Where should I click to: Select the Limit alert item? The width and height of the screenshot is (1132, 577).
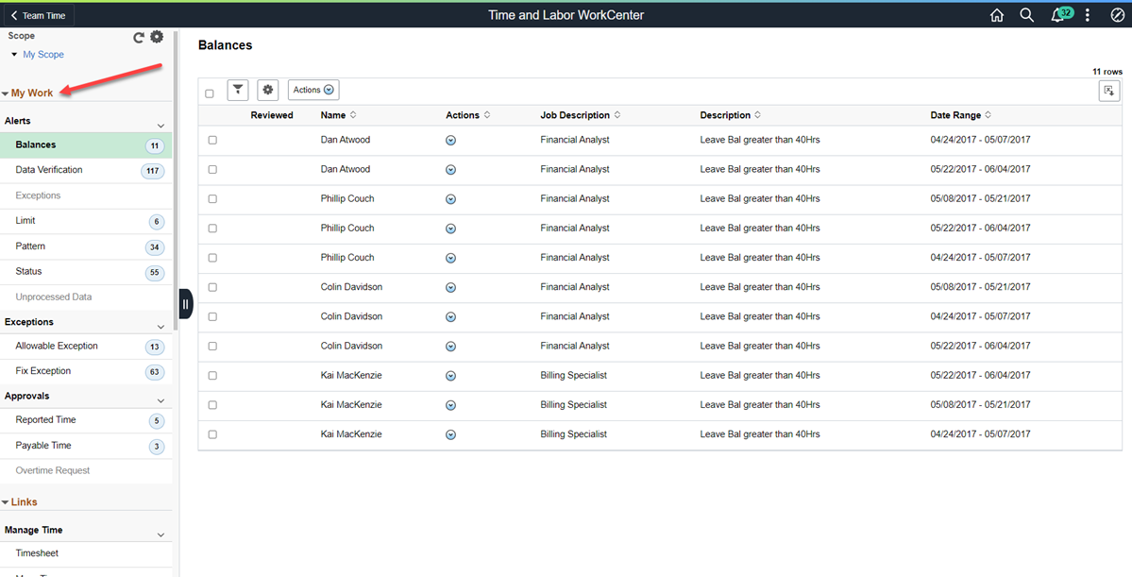click(86, 221)
